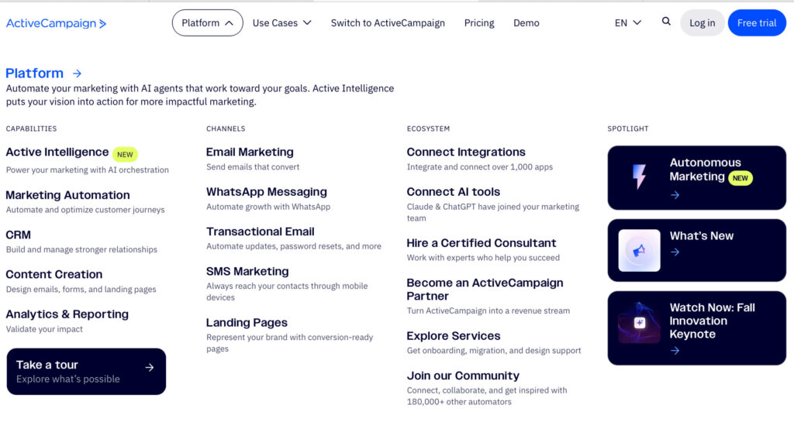Click 'Automate and optimize customer journeys' text
Screen dimensions: 794x422
coord(85,210)
